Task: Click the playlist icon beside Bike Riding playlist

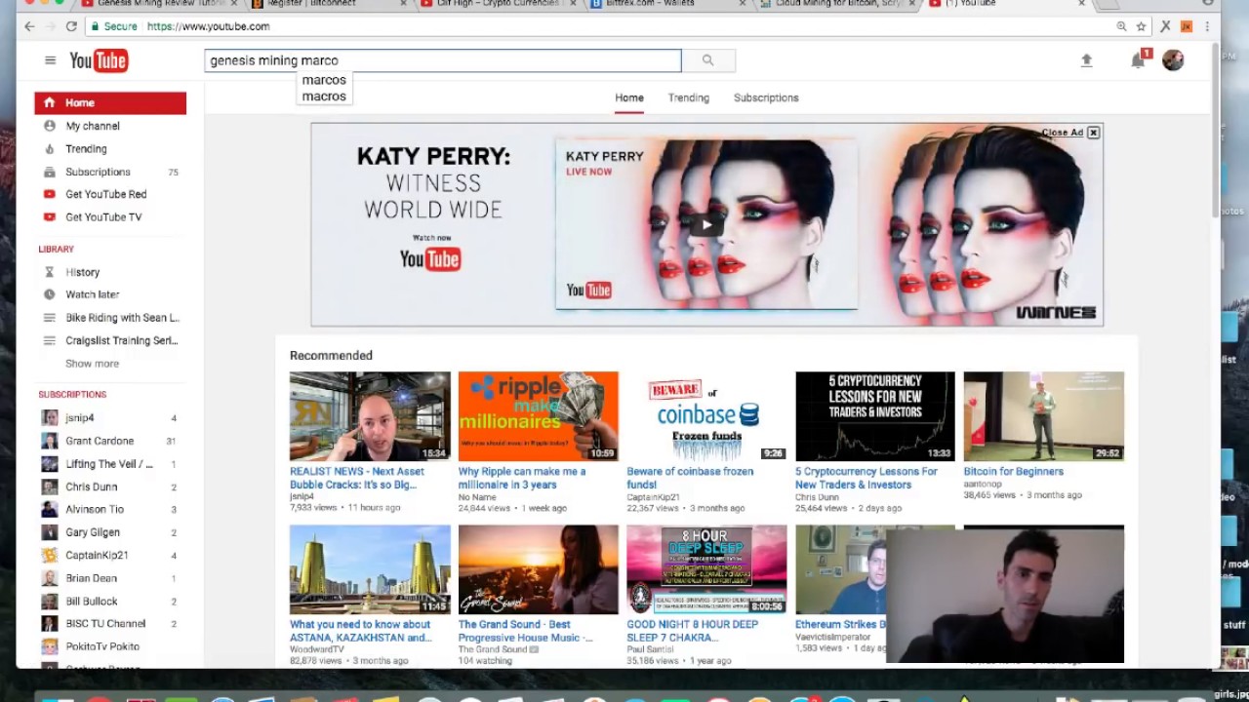Action: [x=49, y=318]
